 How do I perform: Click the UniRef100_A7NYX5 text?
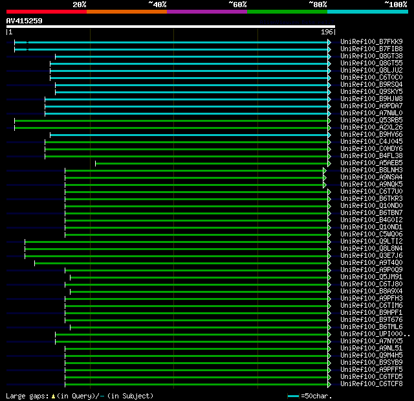pyautogui.click(x=371, y=341)
